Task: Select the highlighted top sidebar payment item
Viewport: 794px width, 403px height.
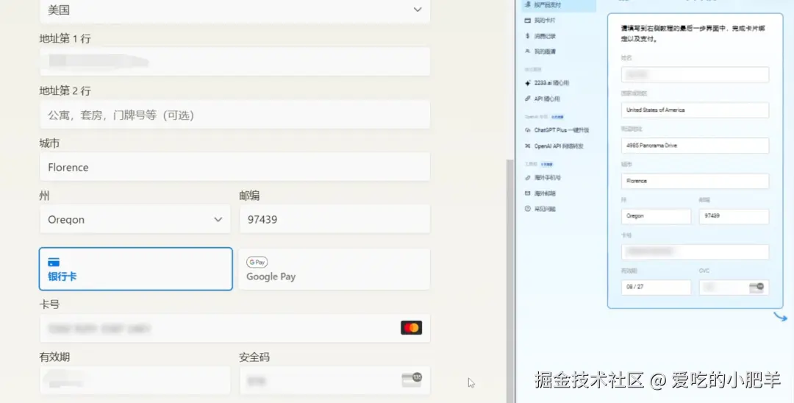Action: (559, 5)
